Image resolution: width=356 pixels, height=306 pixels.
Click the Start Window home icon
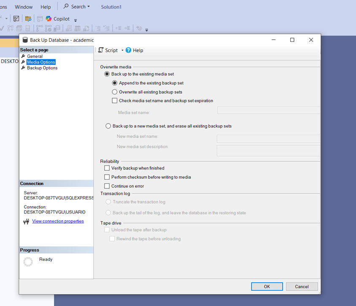click(40, 19)
